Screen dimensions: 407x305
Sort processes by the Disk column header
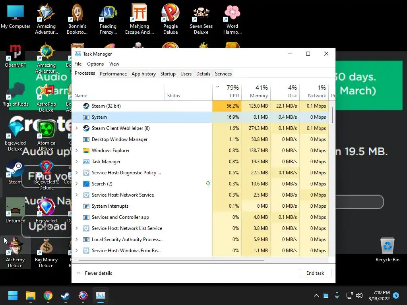click(x=285, y=92)
